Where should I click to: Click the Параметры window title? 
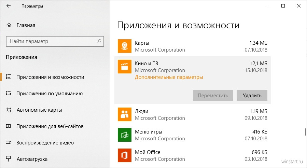(x=32, y=6)
